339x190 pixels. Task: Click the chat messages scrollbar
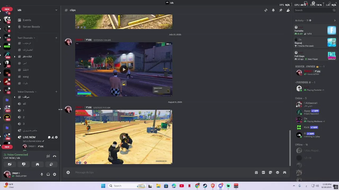[291, 148]
